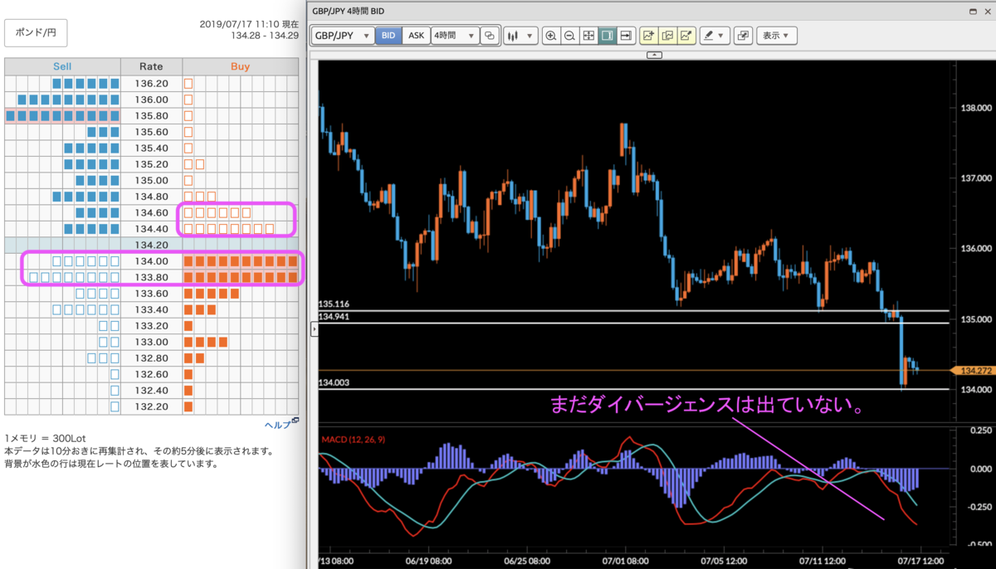The width and height of the screenshot is (996, 569).
Task: Click the chart link/sync icon
Action: [x=490, y=36]
